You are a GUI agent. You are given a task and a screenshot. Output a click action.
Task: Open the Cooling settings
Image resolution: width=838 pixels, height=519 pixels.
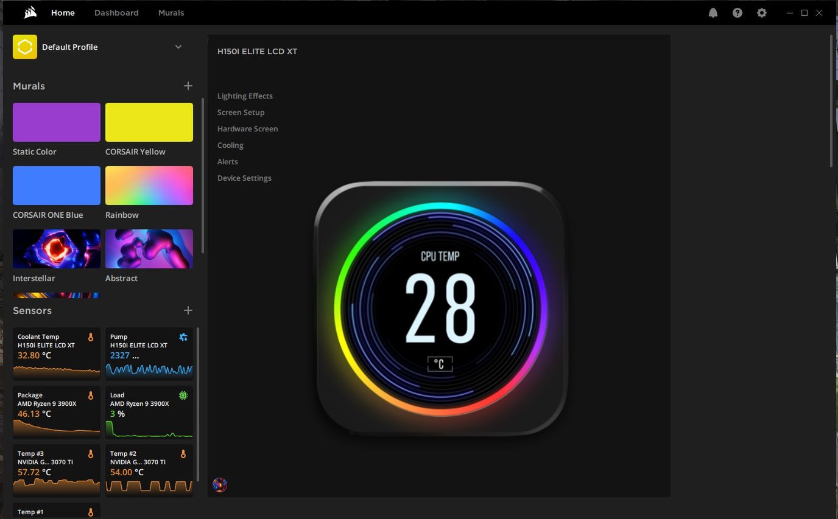pos(230,145)
